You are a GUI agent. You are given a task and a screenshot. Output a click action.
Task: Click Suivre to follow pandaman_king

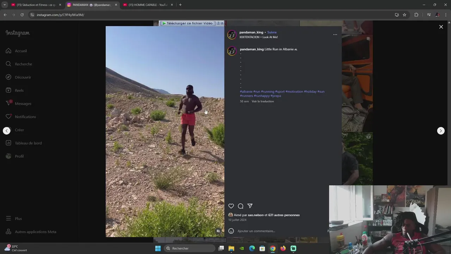click(272, 32)
